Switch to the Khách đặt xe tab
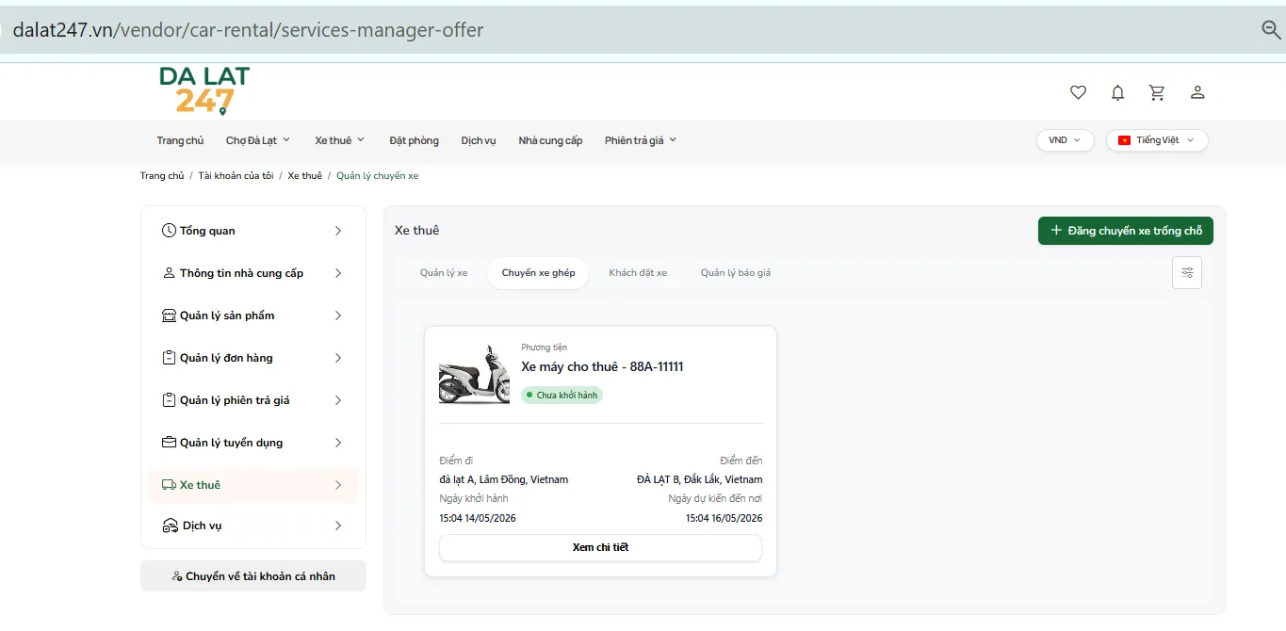This screenshot has height=631, width=1286. pyautogui.click(x=638, y=273)
